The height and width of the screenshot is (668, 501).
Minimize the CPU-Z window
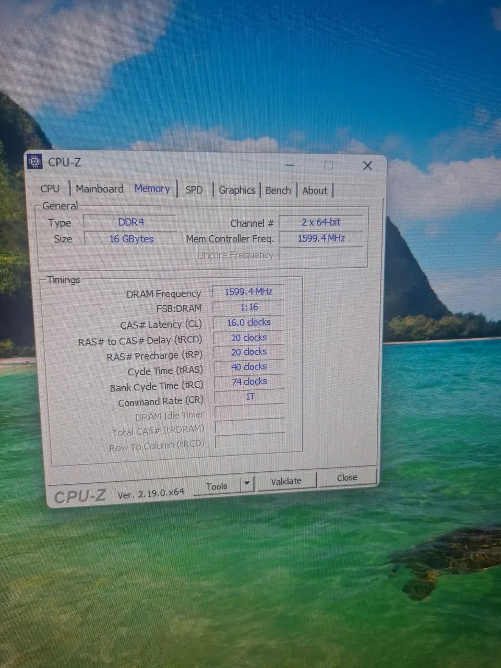tap(290, 165)
